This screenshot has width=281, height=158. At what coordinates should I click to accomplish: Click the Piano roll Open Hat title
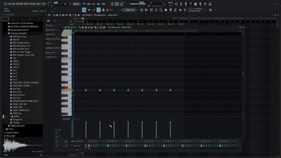[x=126, y=27]
